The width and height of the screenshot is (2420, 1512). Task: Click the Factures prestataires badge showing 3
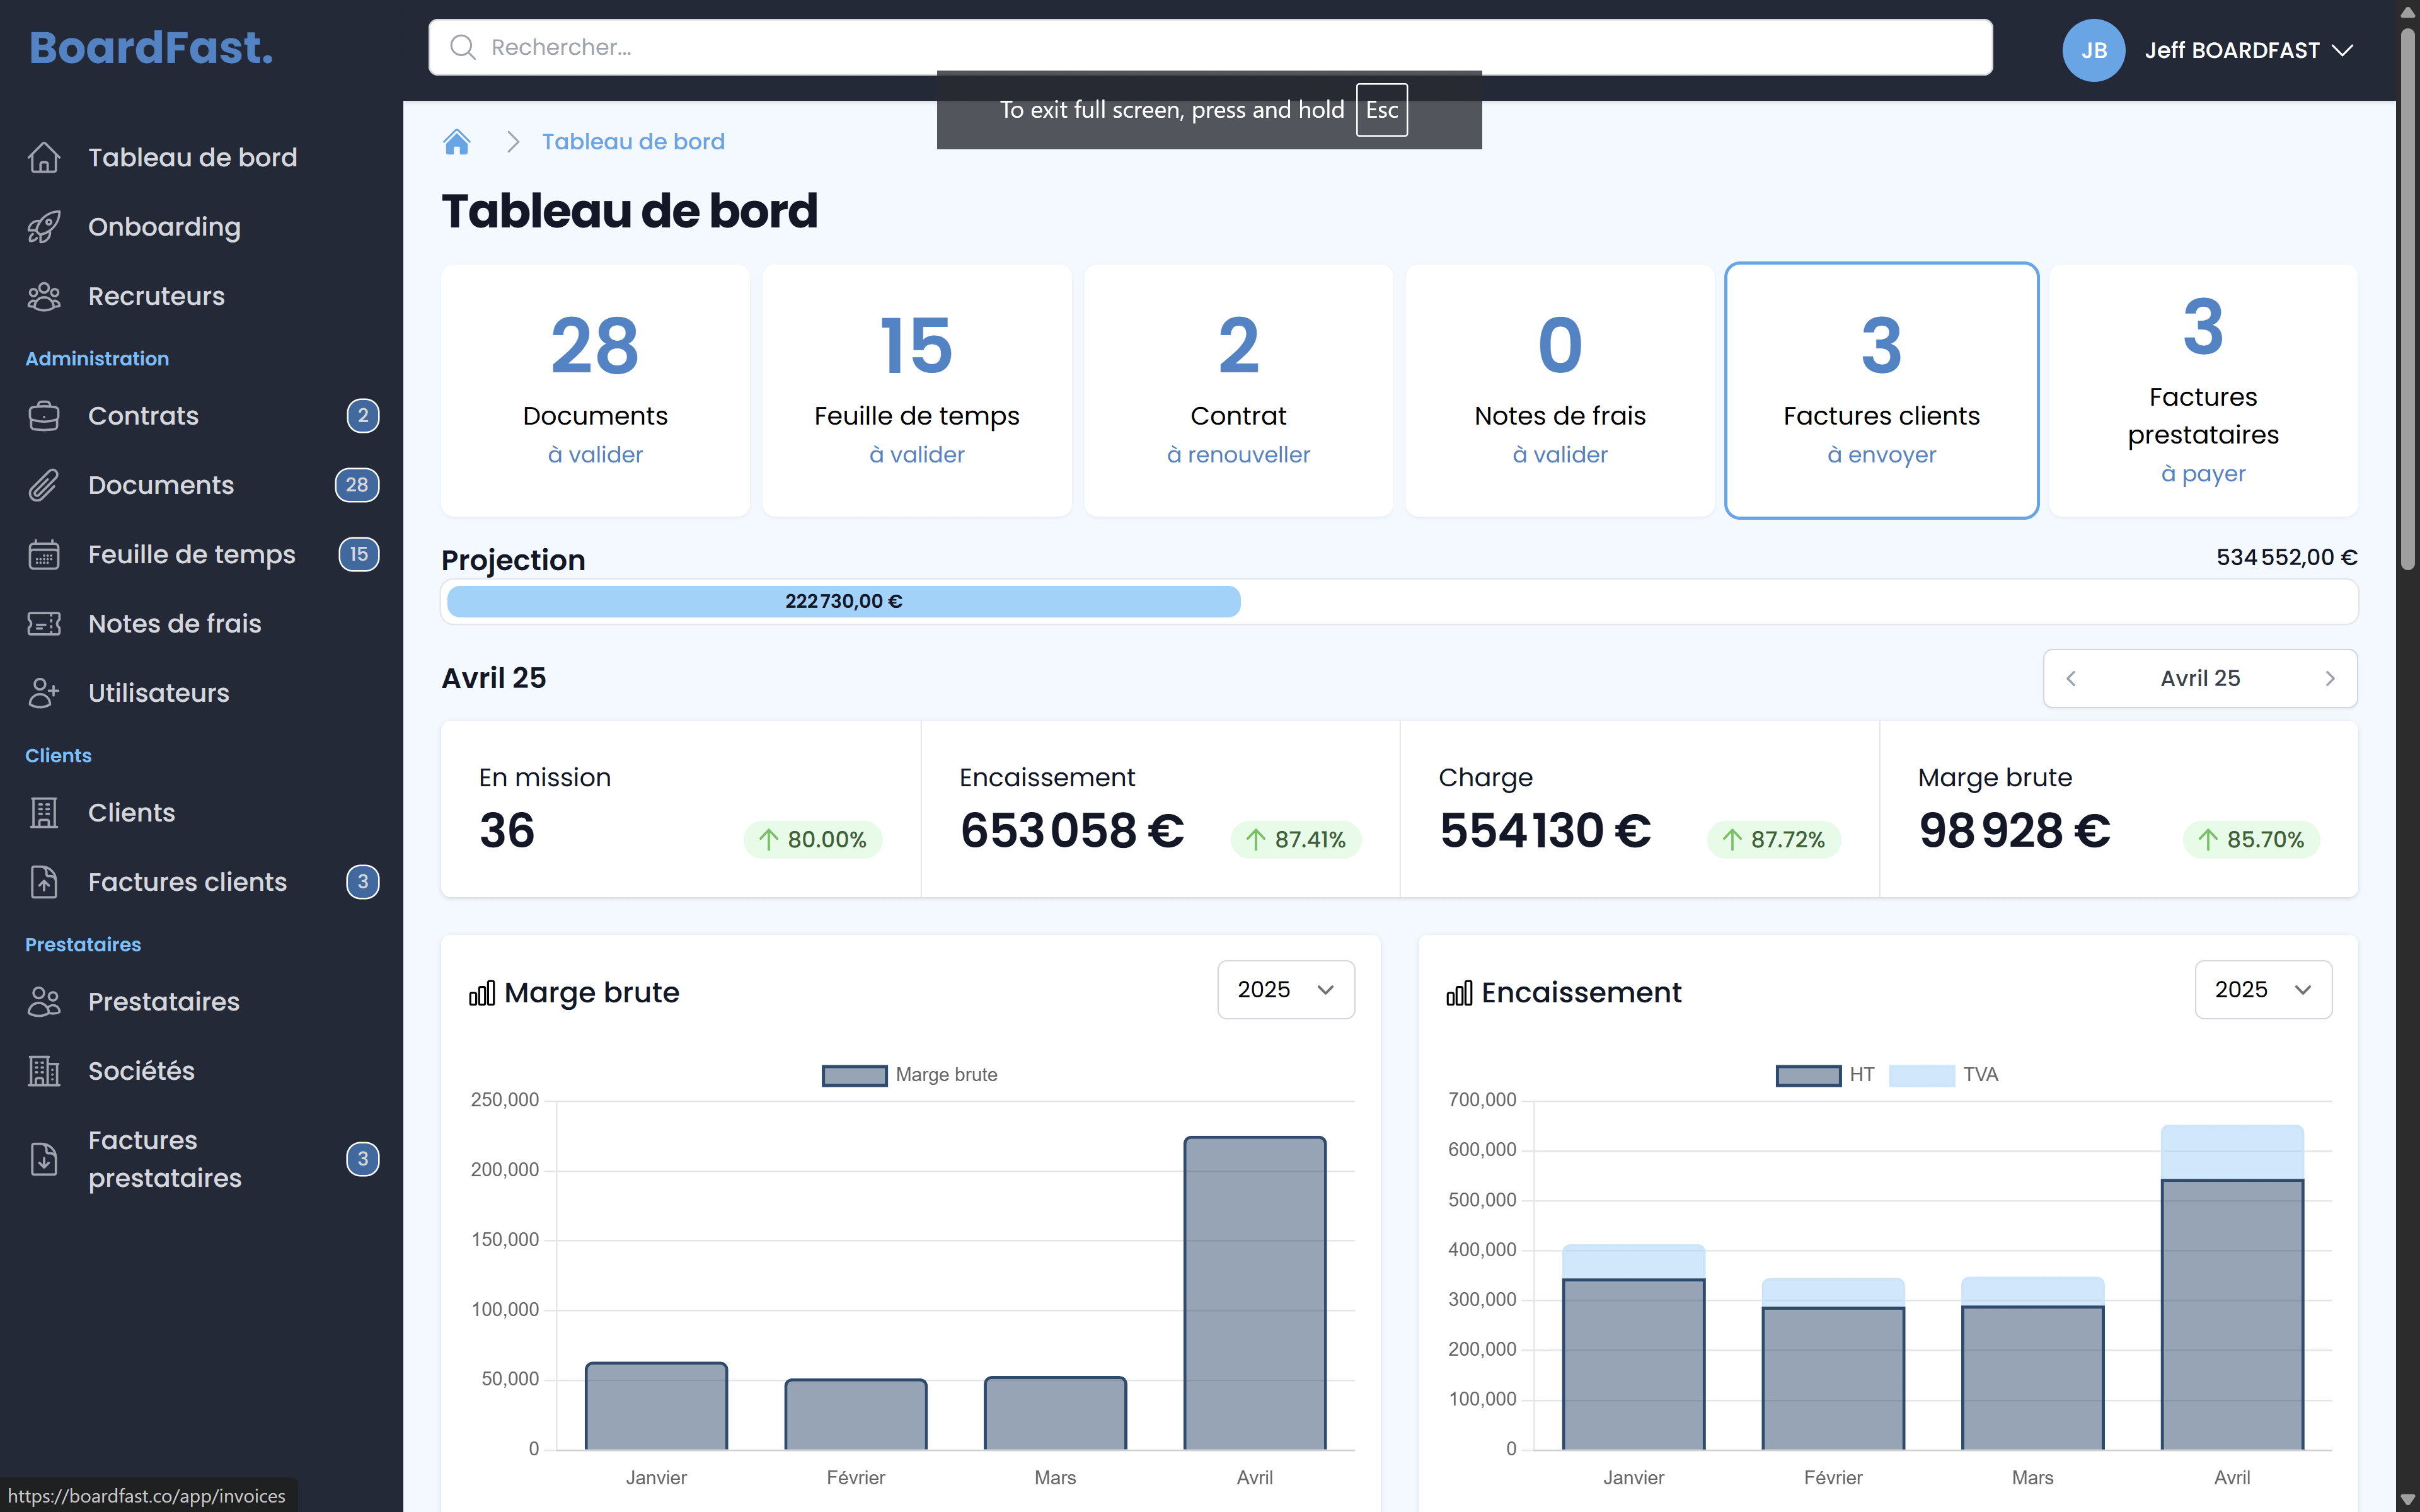(363, 1159)
